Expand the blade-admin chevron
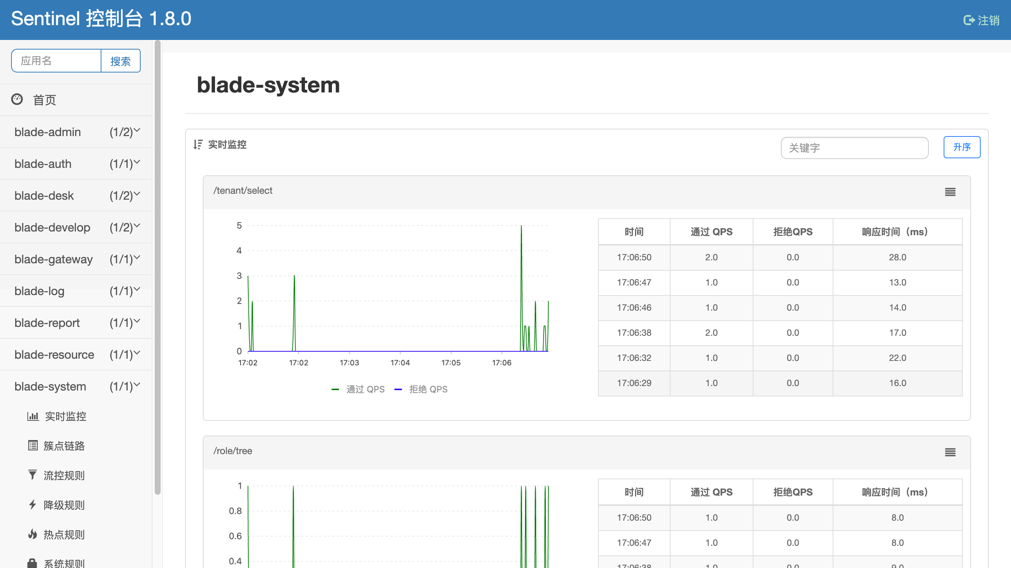Viewport: 1011px width, 568px height. tap(137, 130)
